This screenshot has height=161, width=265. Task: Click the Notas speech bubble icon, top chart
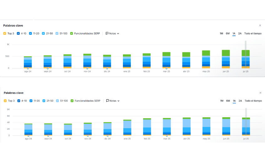point(107,33)
